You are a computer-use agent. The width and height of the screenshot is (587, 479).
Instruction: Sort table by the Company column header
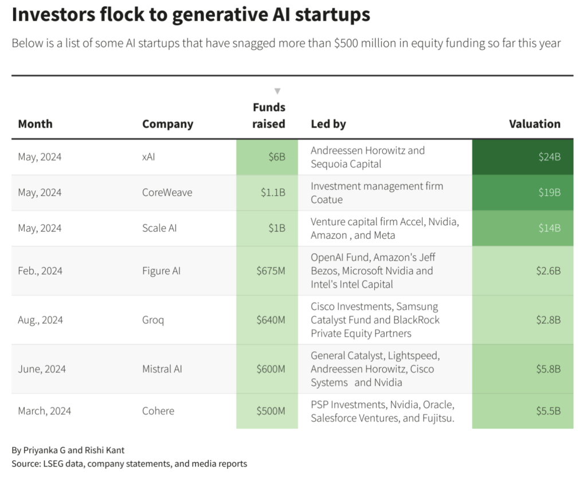167,124
